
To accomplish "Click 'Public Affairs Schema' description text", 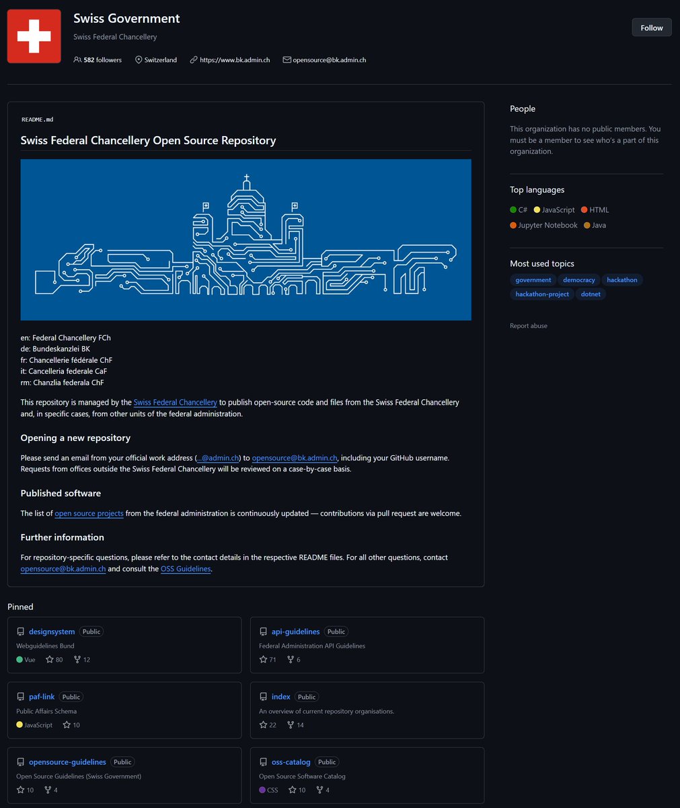I will 46,712.
